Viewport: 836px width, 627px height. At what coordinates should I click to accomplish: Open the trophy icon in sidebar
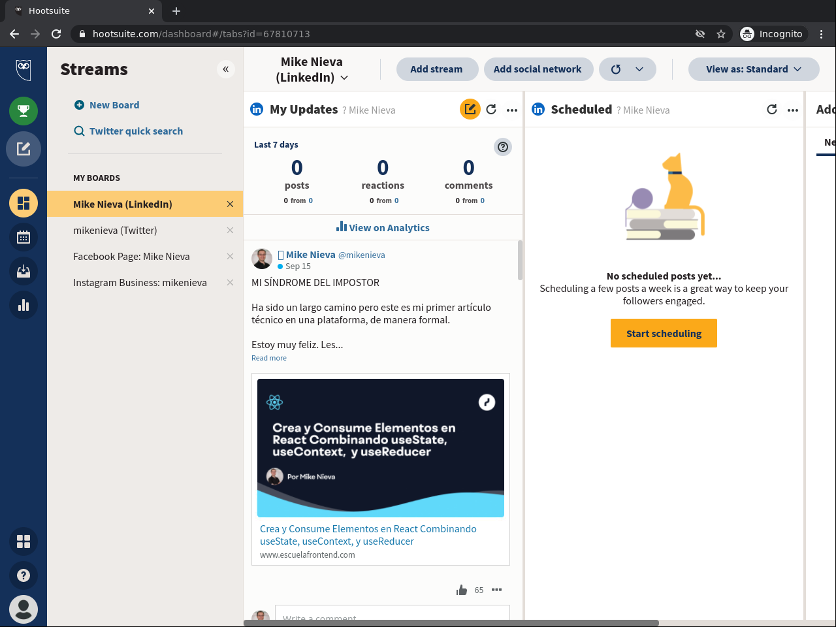[x=24, y=111]
